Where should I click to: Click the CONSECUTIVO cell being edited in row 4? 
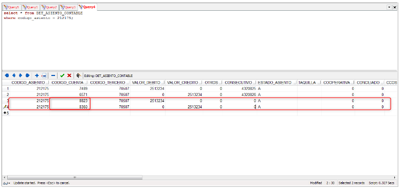(240, 107)
